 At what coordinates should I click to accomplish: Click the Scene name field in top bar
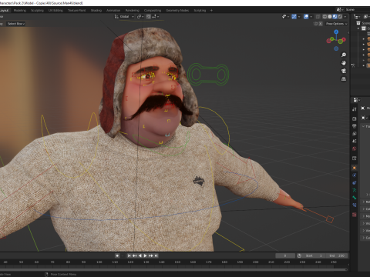tap(357, 9)
